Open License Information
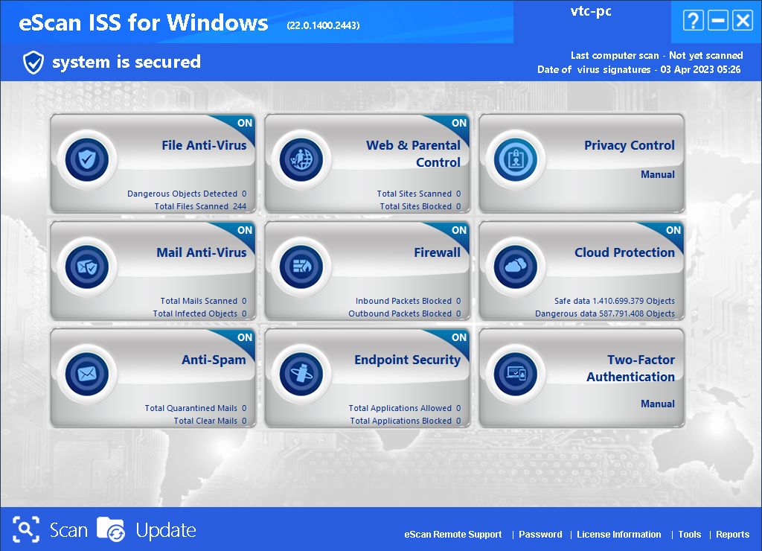The width and height of the screenshot is (762, 551). (x=618, y=535)
